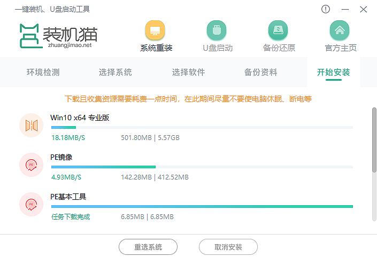Select the 备份还原 disk icon
The image size is (377, 257).
279,30
